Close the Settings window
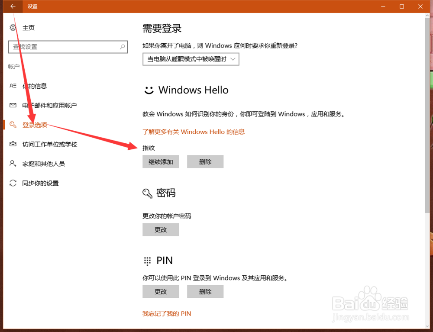Viewport: 433px width, 332px height. pyautogui.click(x=420, y=6)
